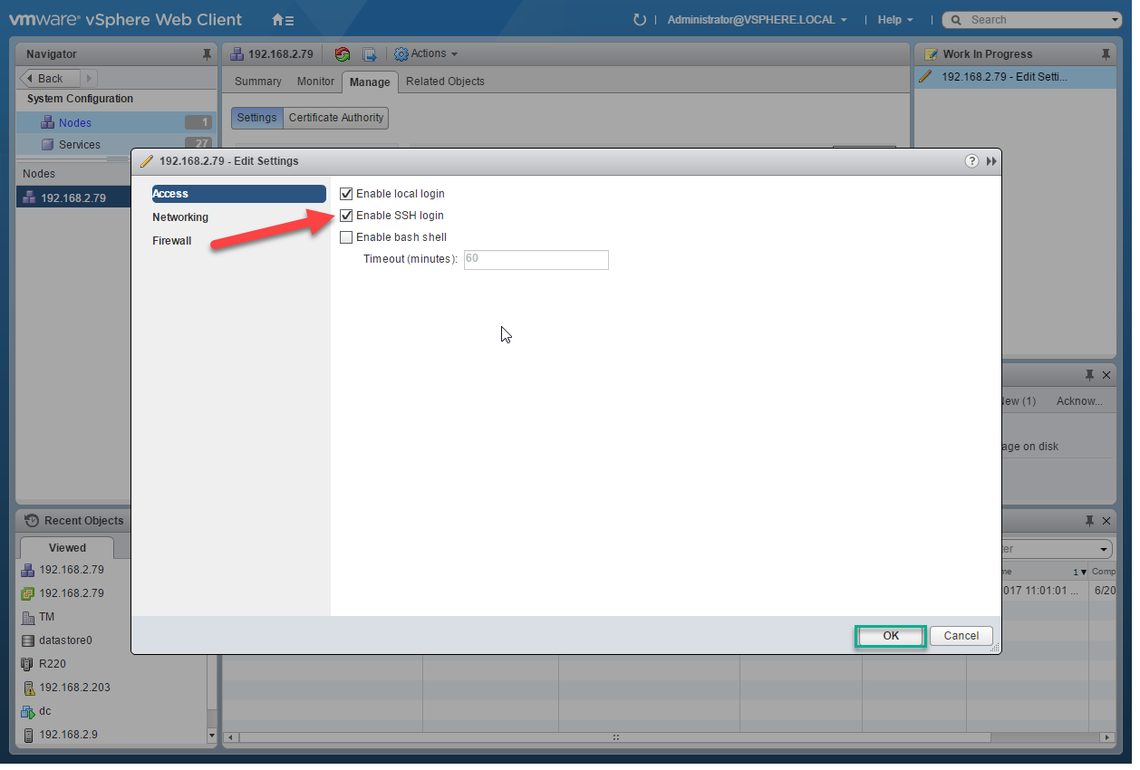Click the export/copy icon next to refresh
This screenshot has height=770, width=1140.
[370, 54]
